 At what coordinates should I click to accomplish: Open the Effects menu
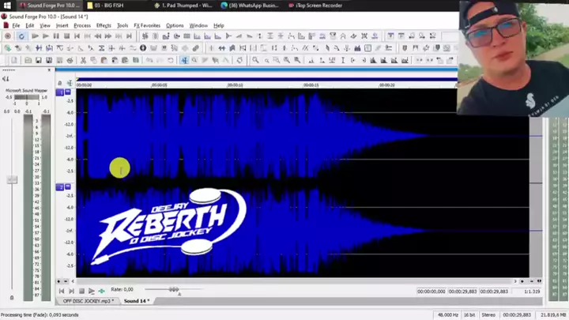(104, 25)
